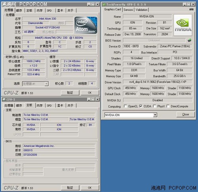Click the Bandwidth value 25.6 GB/s
This screenshot has height=192, width=198.
point(180,76)
